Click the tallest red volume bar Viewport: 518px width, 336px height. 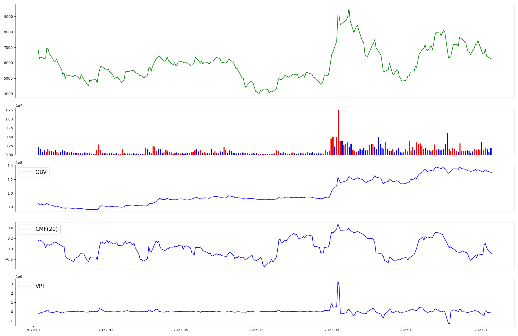coord(338,132)
